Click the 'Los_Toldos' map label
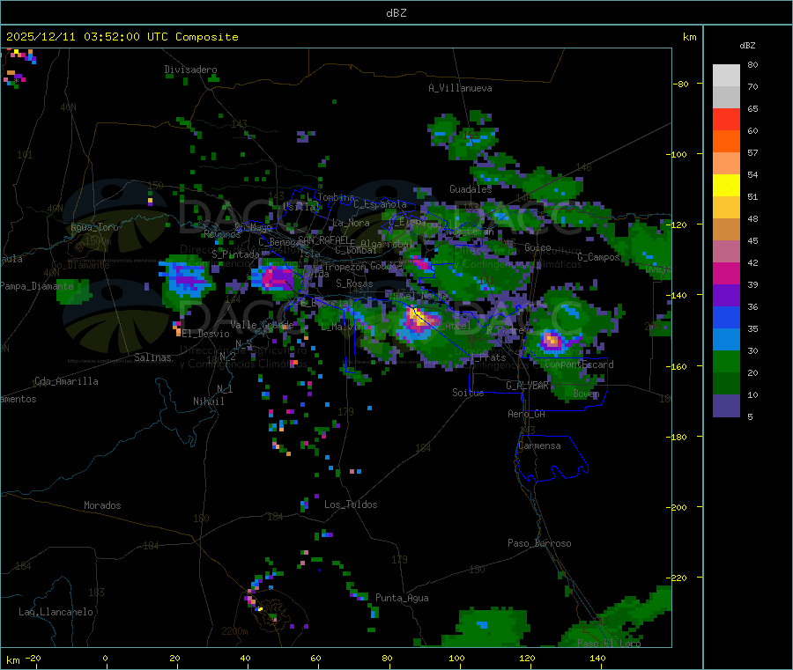793x670 pixels. (x=351, y=504)
